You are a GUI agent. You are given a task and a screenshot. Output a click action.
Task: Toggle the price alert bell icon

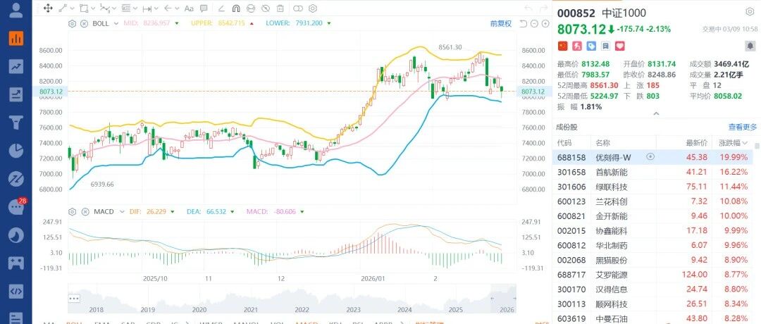pos(750,46)
